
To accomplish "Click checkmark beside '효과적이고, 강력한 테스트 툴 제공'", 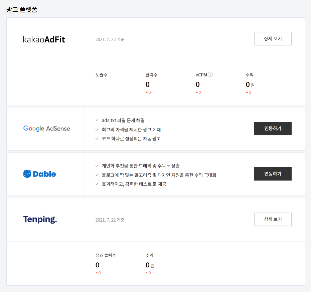I will (x=97, y=184).
